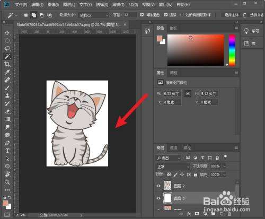The width and height of the screenshot is (265, 219).
Task: Toggle the anti-alias checkbox
Action: click(142, 15)
